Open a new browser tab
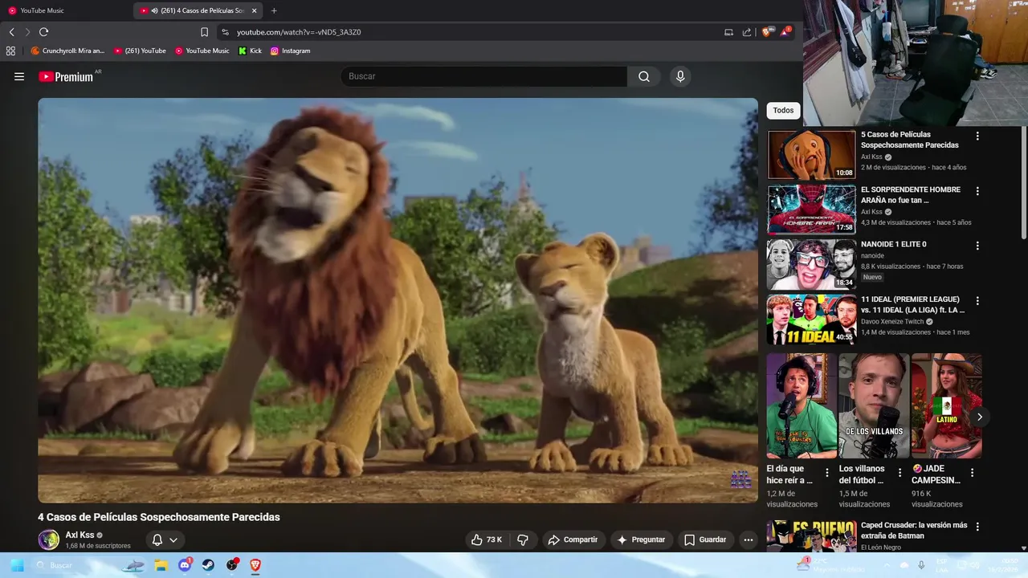Screen dimensions: 1028x578 [x=274, y=10]
